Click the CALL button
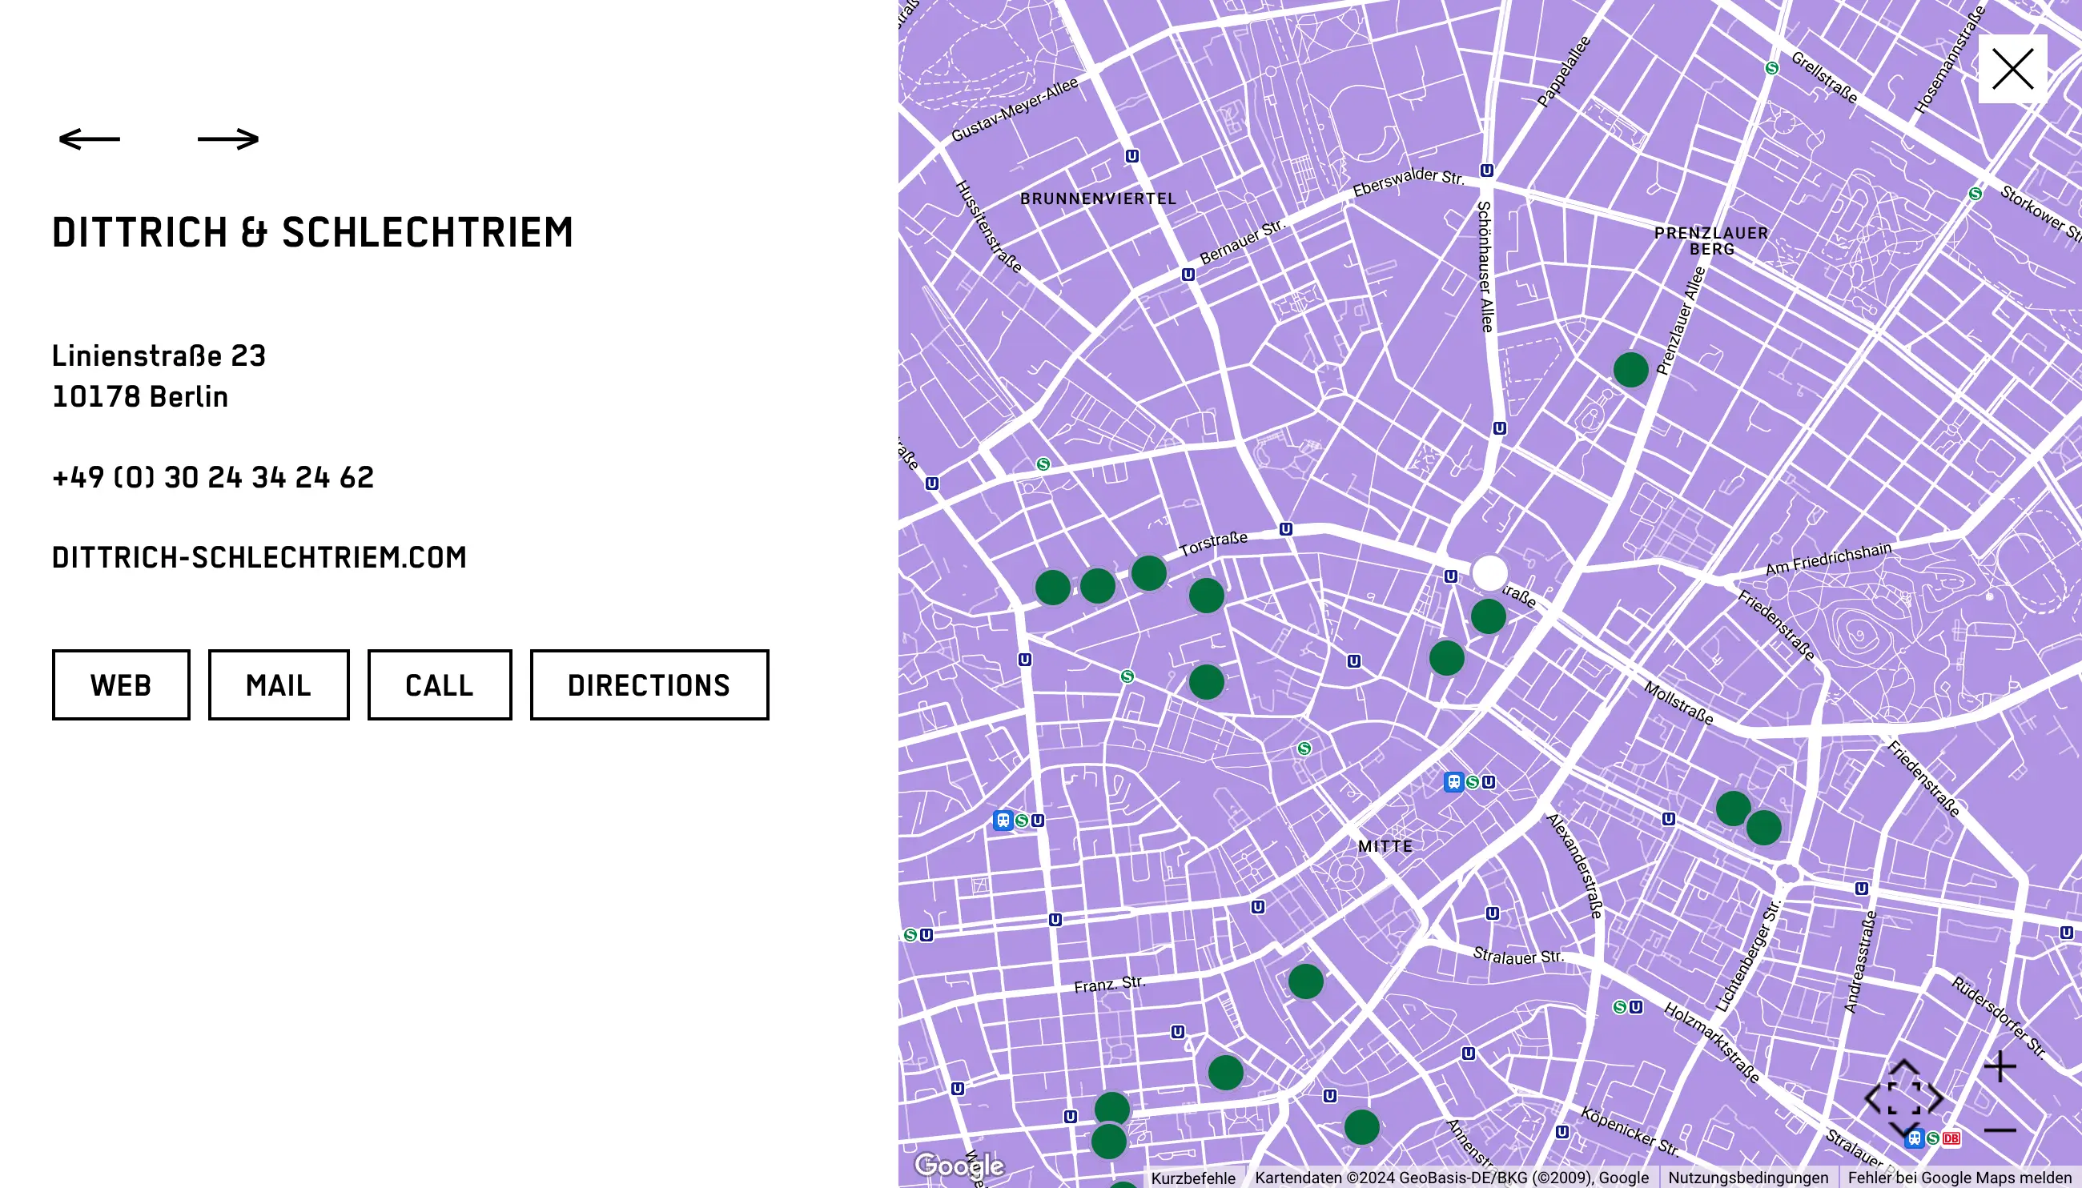Image resolution: width=2082 pixels, height=1188 pixels. 439,684
